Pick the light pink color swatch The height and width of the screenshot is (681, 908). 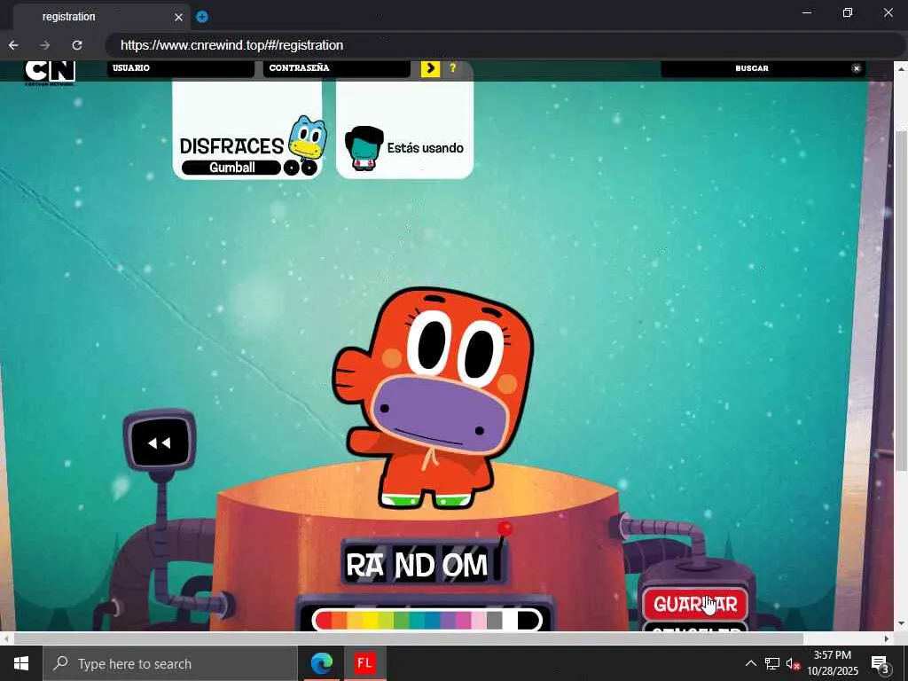(479, 620)
